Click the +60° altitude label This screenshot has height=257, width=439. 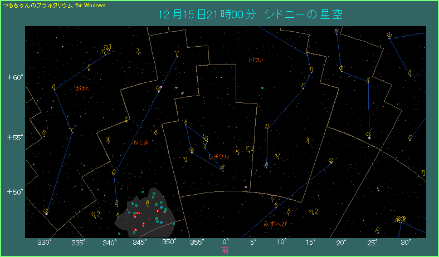[x=14, y=77]
